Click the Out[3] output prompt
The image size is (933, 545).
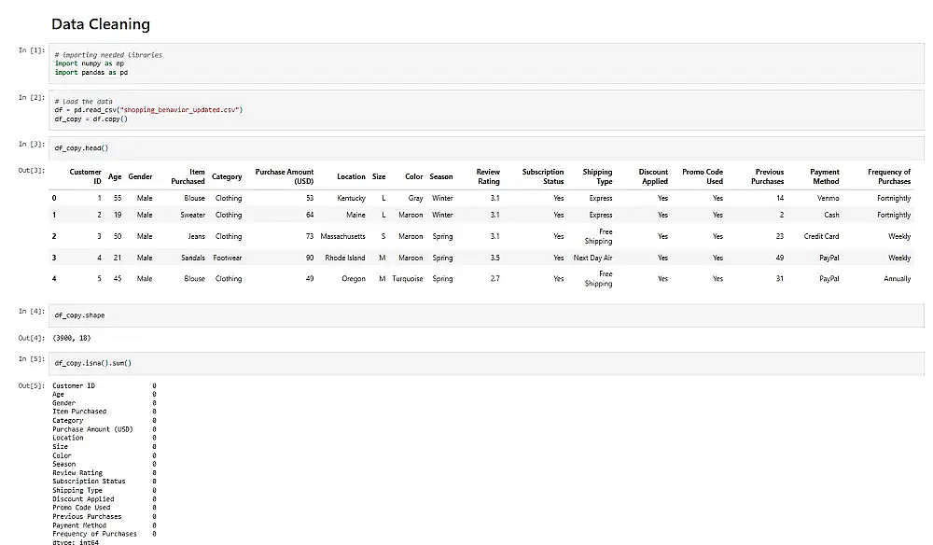click(31, 170)
